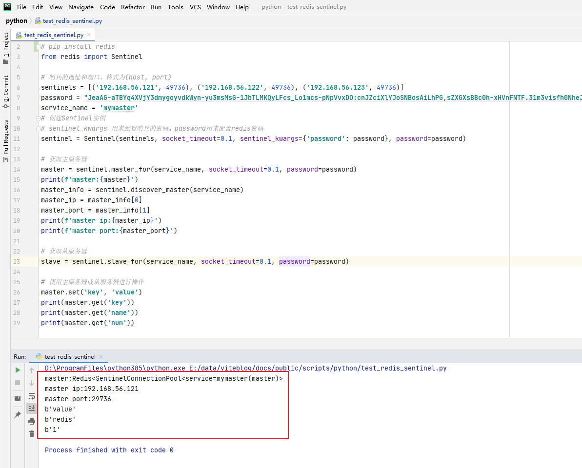Click the 'sentinel.slave_for' code line
Image resolution: width=582 pixels, height=468 pixels.
[195, 261]
